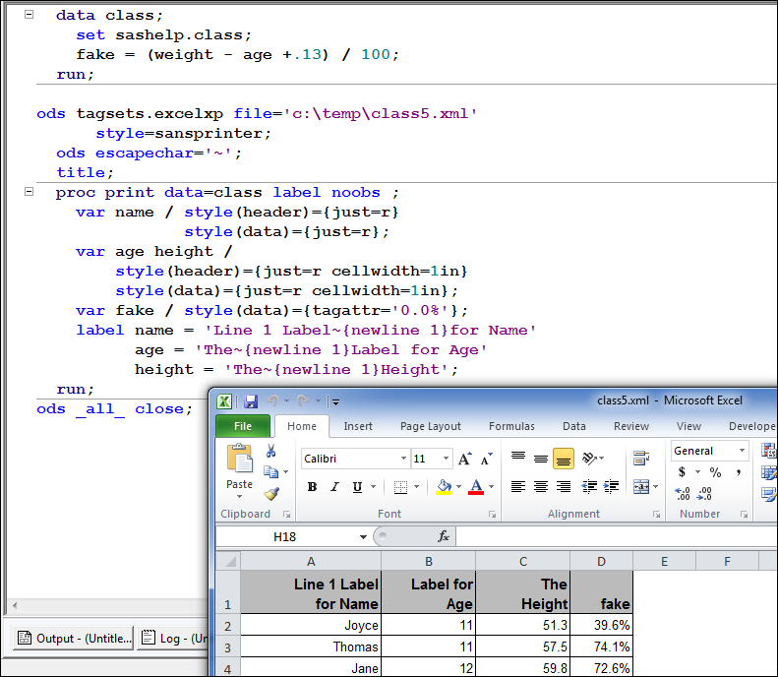Open the Page Layout ribbon tab

pyautogui.click(x=430, y=426)
